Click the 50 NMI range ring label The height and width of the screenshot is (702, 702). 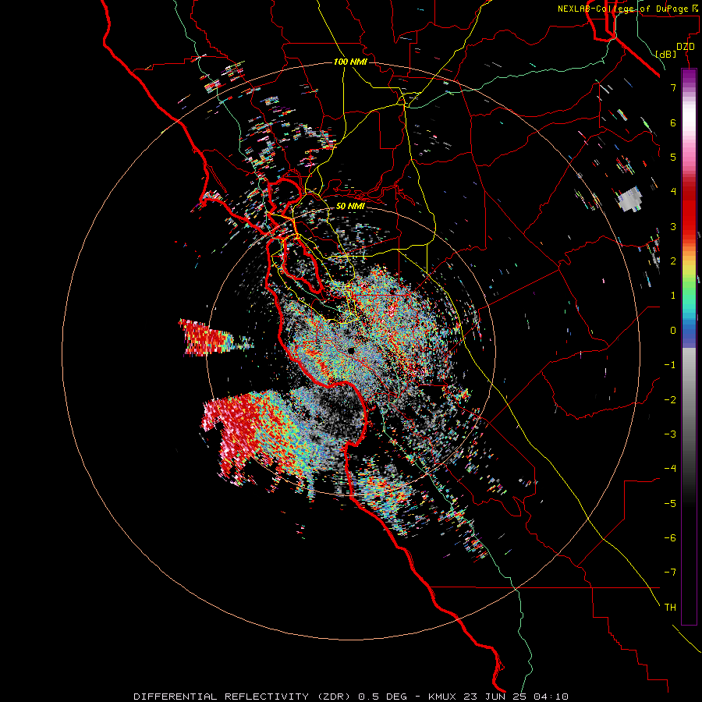coord(350,207)
